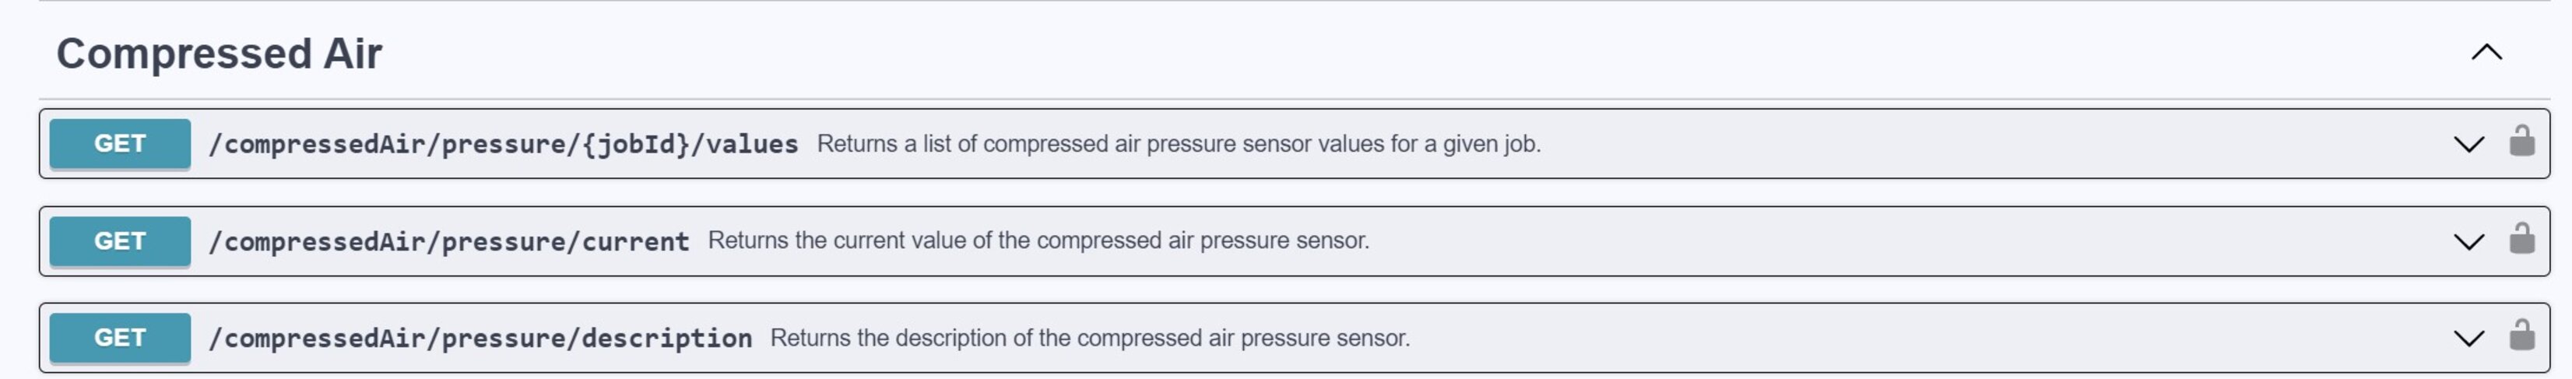This screenshot has height=379, width=2572.
Task: Click the lock icon on pressure/current endpoint
Action: 2521,240
